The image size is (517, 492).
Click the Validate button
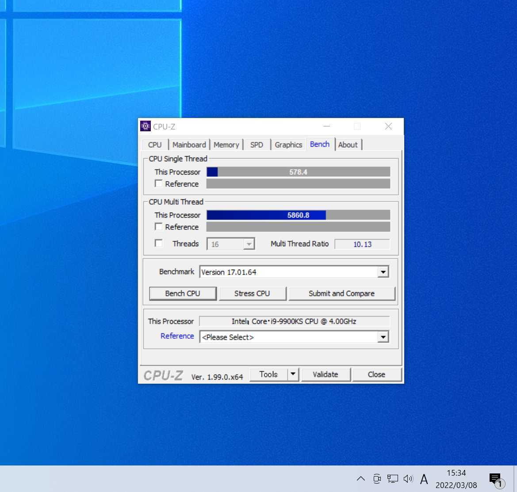point(326,374)
